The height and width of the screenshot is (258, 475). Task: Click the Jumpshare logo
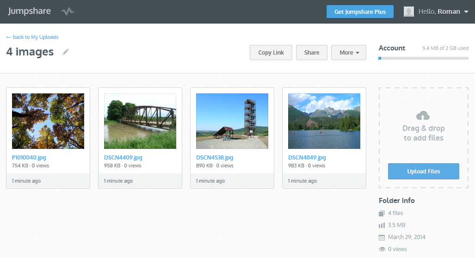tap(29, 12)
